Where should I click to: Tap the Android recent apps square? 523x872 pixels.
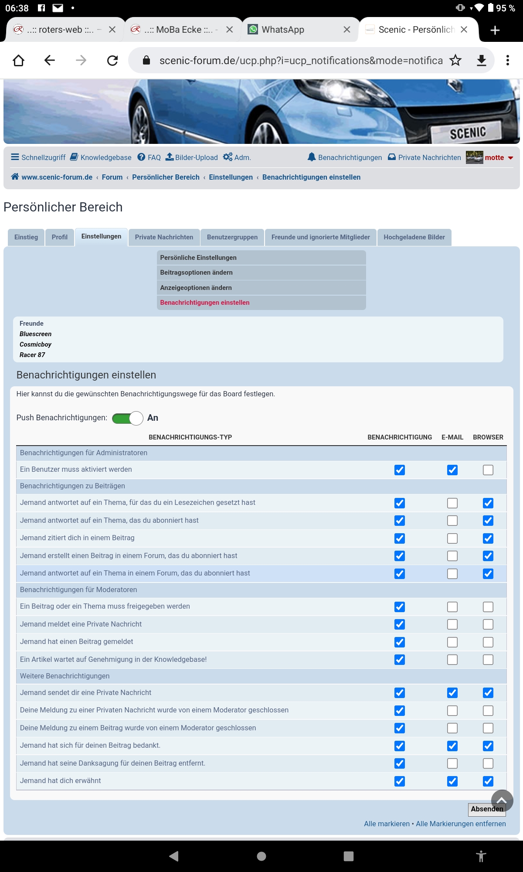click(349, 856)
